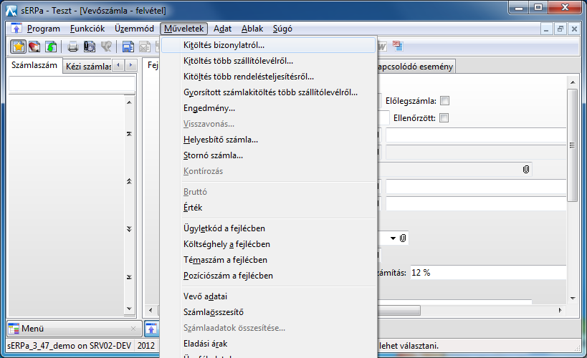Choose Kitöltés bizonylatról... menu entry
The height and width of the screenshot is (358, 587).
[x=269, y=45]
